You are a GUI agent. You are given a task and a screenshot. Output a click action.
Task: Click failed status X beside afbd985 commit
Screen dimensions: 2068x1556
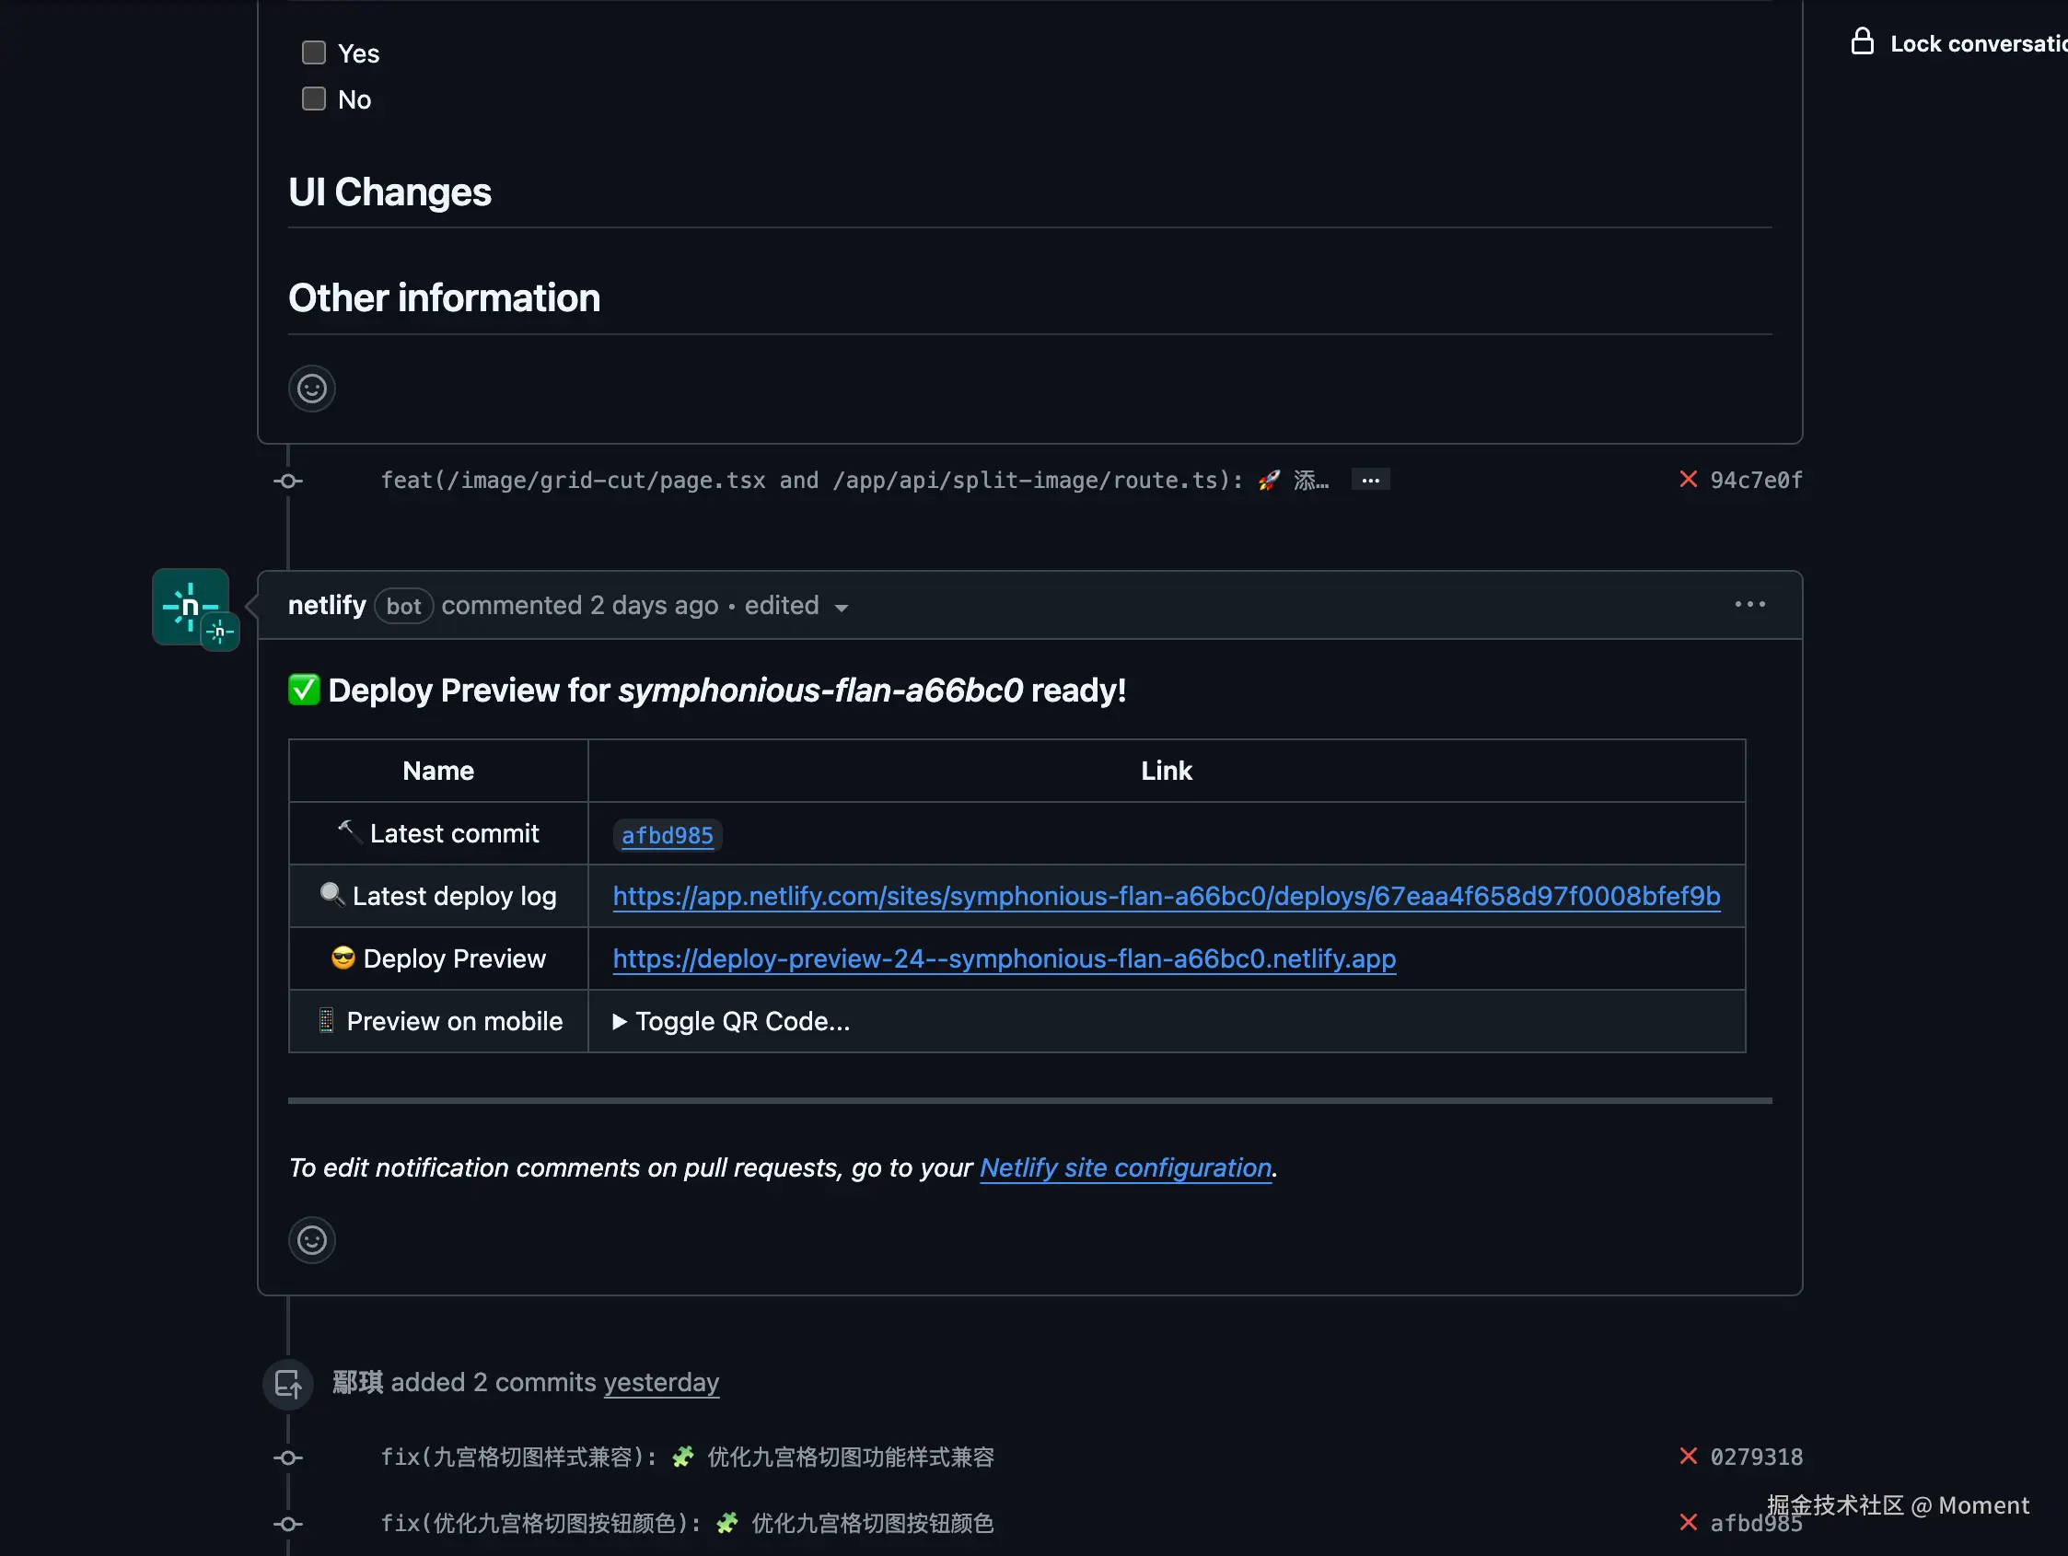point(1688,1522)
